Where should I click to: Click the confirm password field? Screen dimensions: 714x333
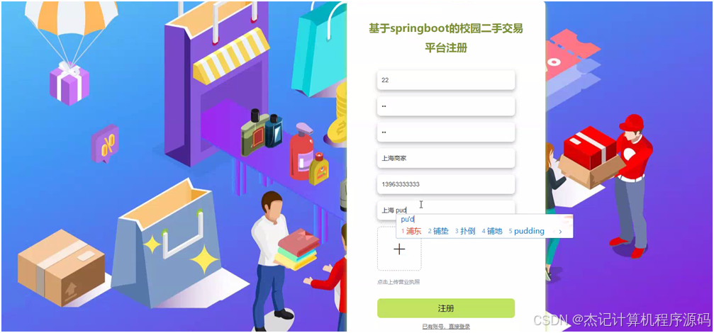pyautogui.click(x=446, y=132)
